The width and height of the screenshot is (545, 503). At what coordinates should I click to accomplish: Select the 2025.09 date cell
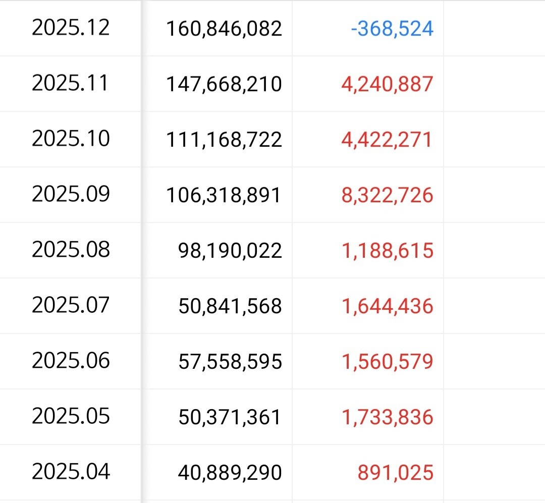pyautogui.click(x=71, y=194)
